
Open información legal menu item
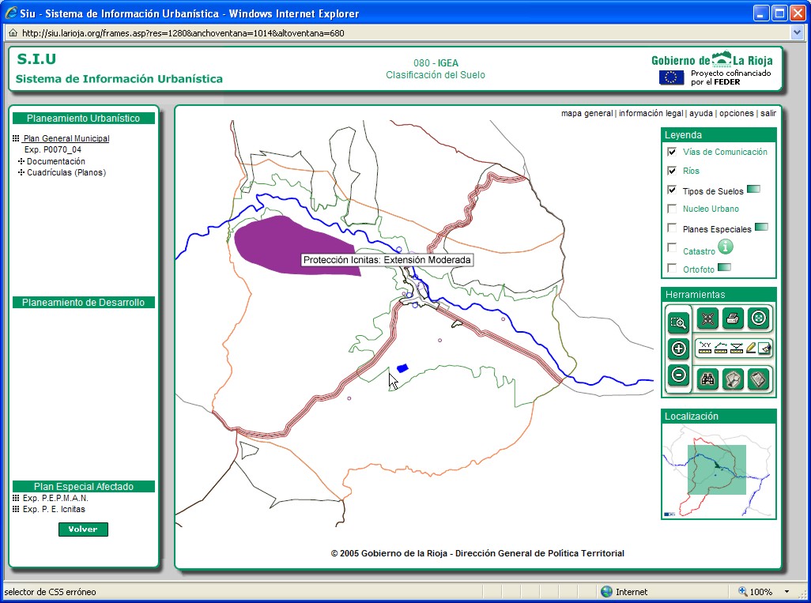[651, 113]
